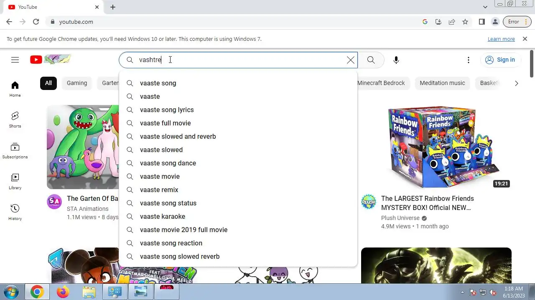Open the YouTube hamburger guide menu
This screenshot has height=300, width=535.
pos(15,60)
